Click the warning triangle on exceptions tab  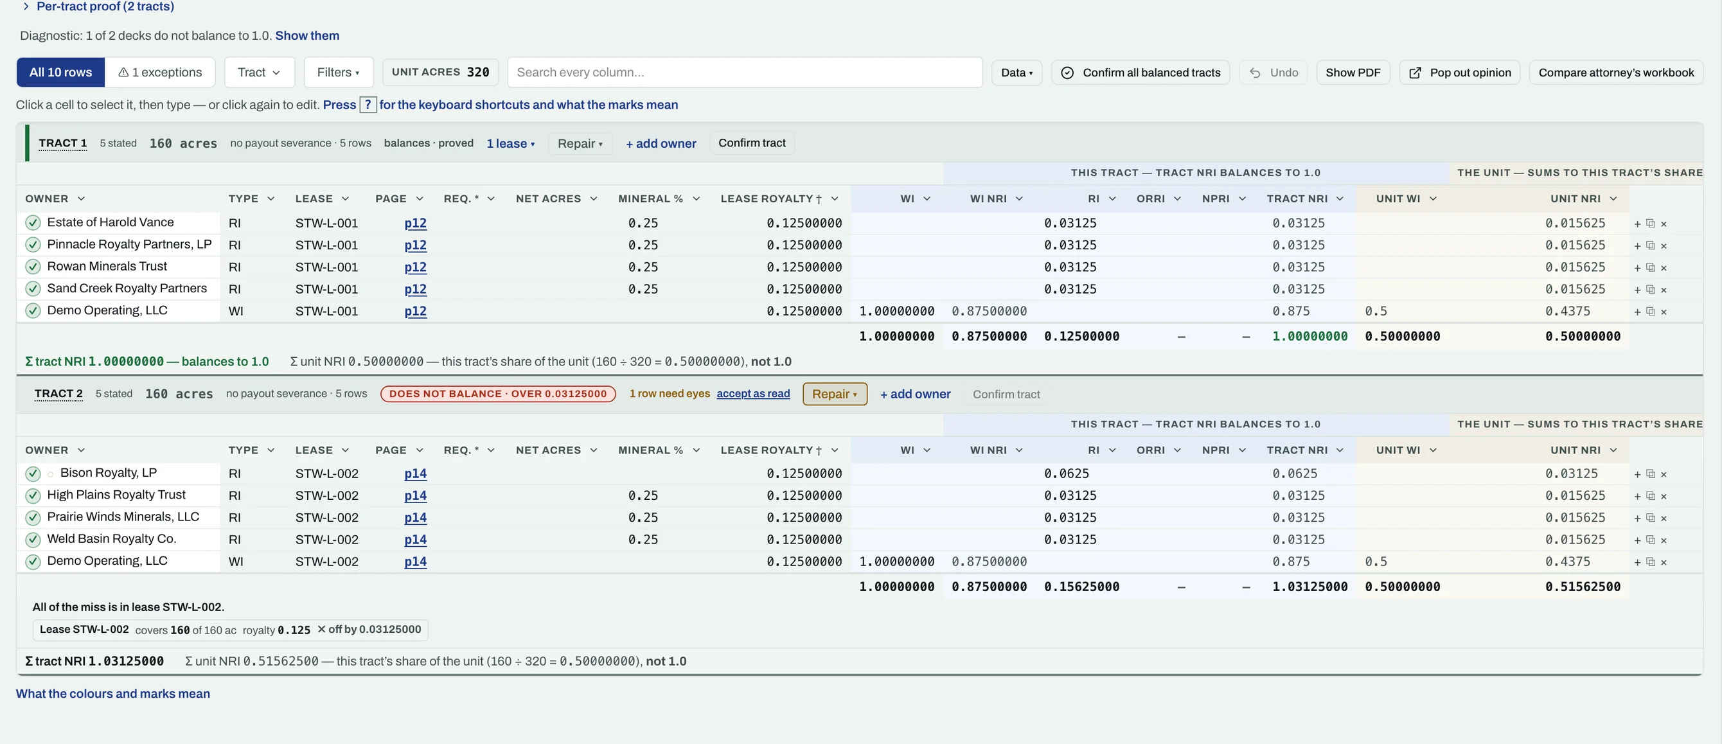tap(123, 72)
